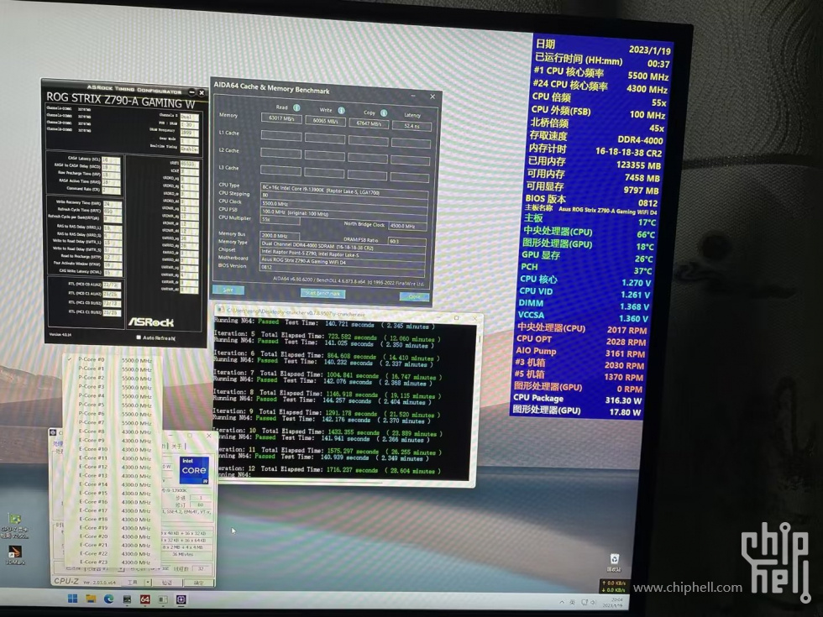This screenshot has width=823, height=617.
Task: Launch Microsoft Edge from the taskbar
Action: [x=108, y=599]
